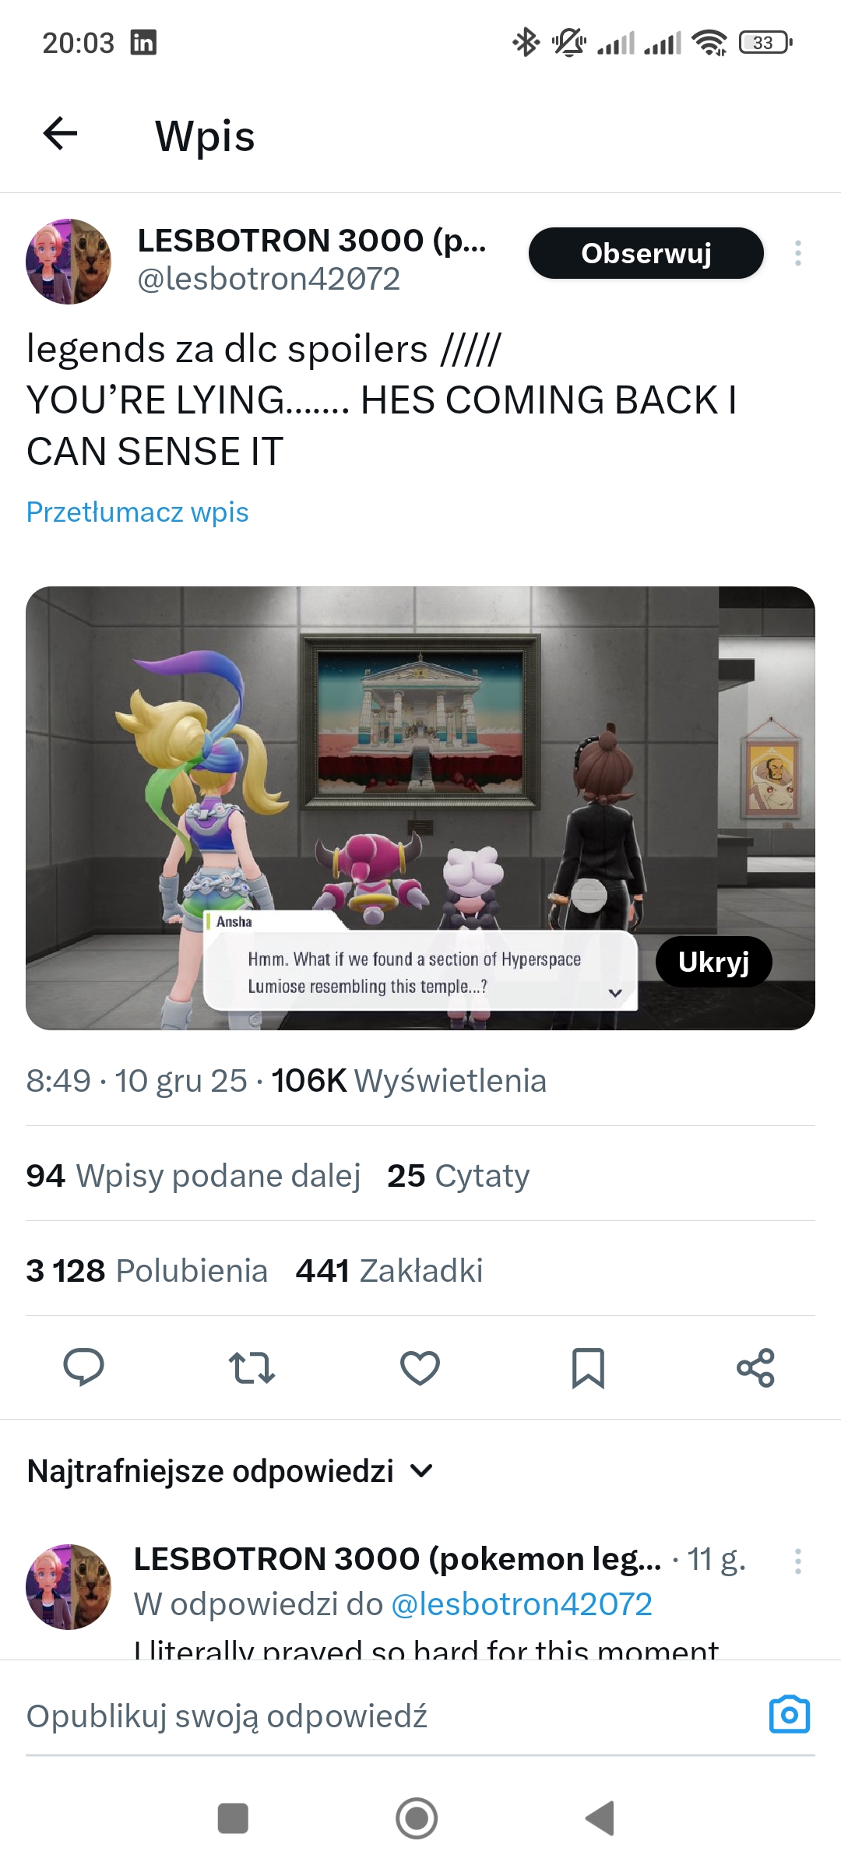Screen dimensions: 841x1869
Task: Tap the back arrow icon
Action: 60,133
